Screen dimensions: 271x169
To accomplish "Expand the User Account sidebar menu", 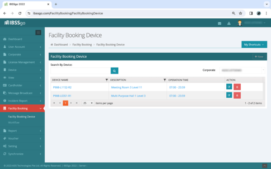I will [x=22, y=47].
